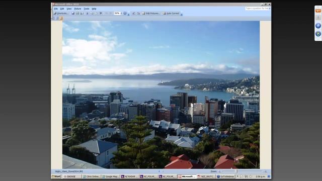This screenshot has height=181, width=322.
Task: Click the Print icon in the toolbar
Action: (77, 14)
